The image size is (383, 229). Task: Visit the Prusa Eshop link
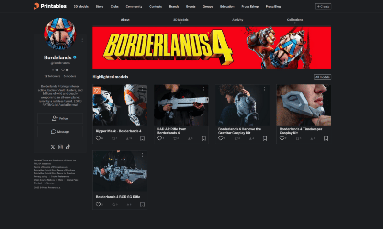(x=250, y=6)
